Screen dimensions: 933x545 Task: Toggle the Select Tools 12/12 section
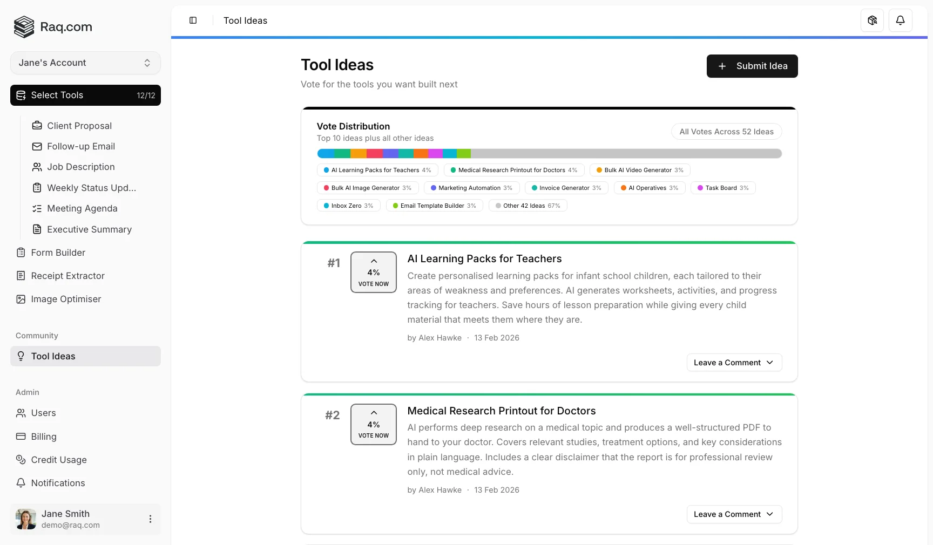pyautogui.click(x=85, y=96)
